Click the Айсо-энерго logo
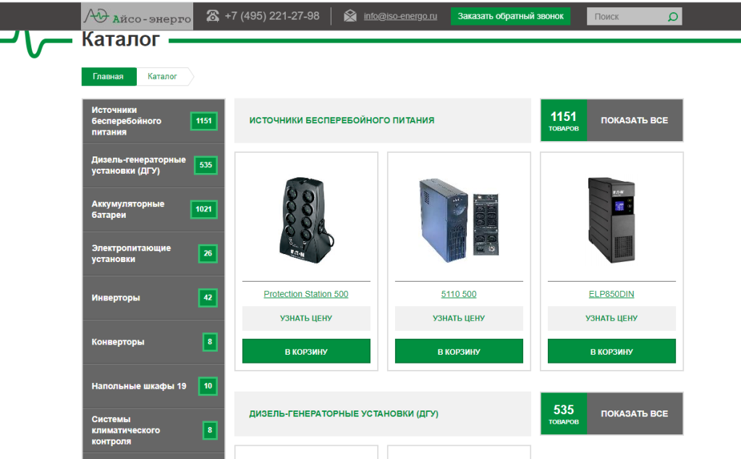This screenshot has height=459, width=741. (137, 17)
